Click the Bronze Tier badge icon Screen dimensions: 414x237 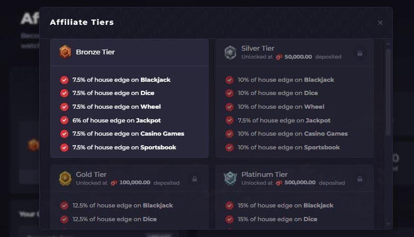click(x=65, y=52)
